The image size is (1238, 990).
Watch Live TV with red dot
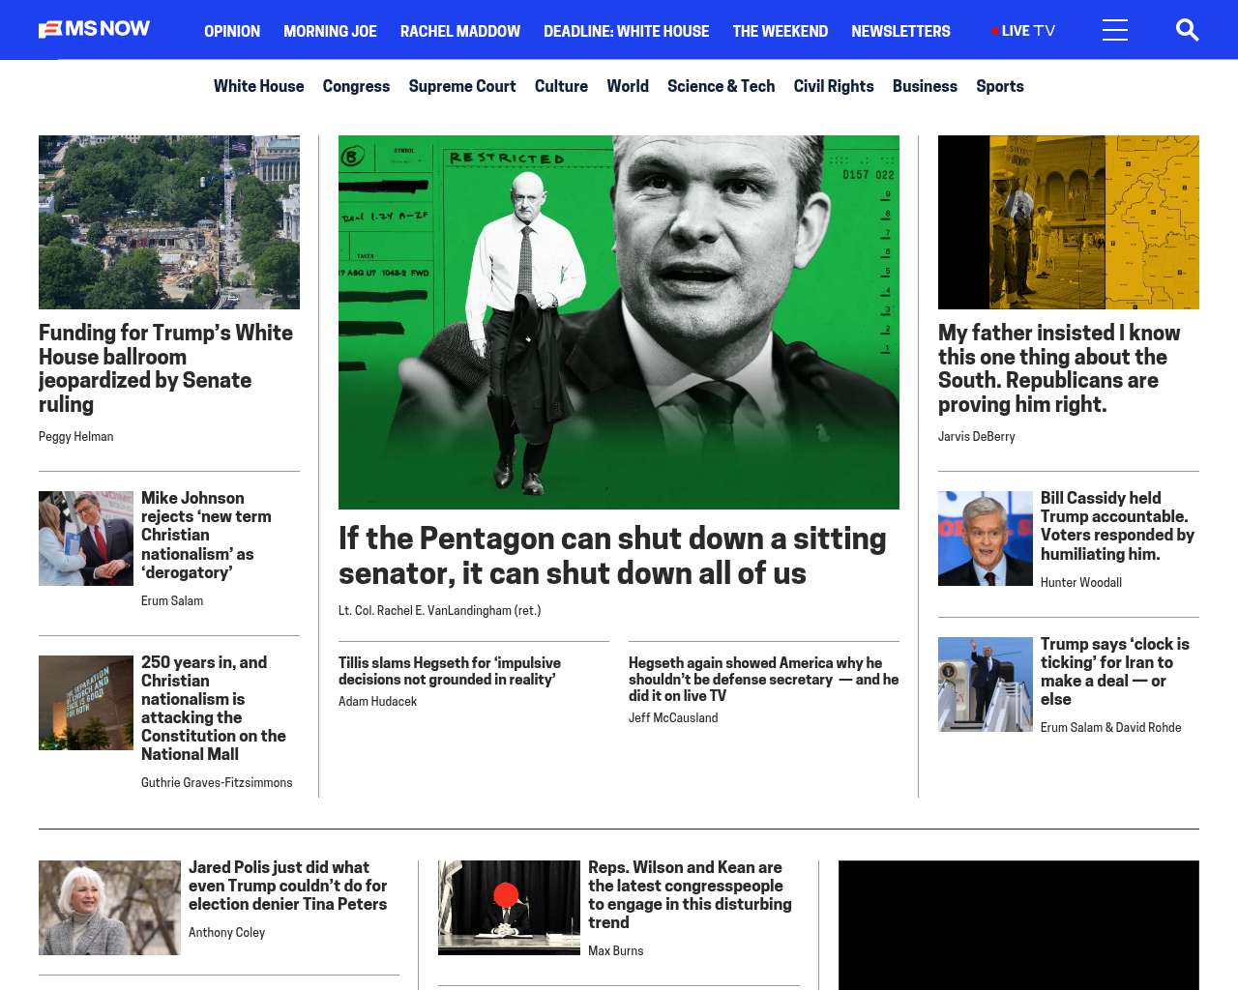click(x=1023, y=31)
